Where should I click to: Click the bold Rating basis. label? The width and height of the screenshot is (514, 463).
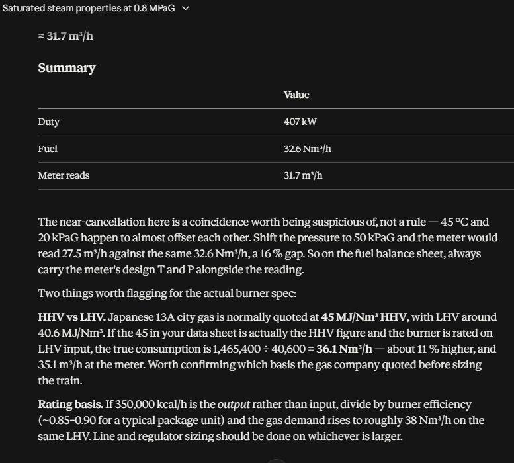(71, 404)
